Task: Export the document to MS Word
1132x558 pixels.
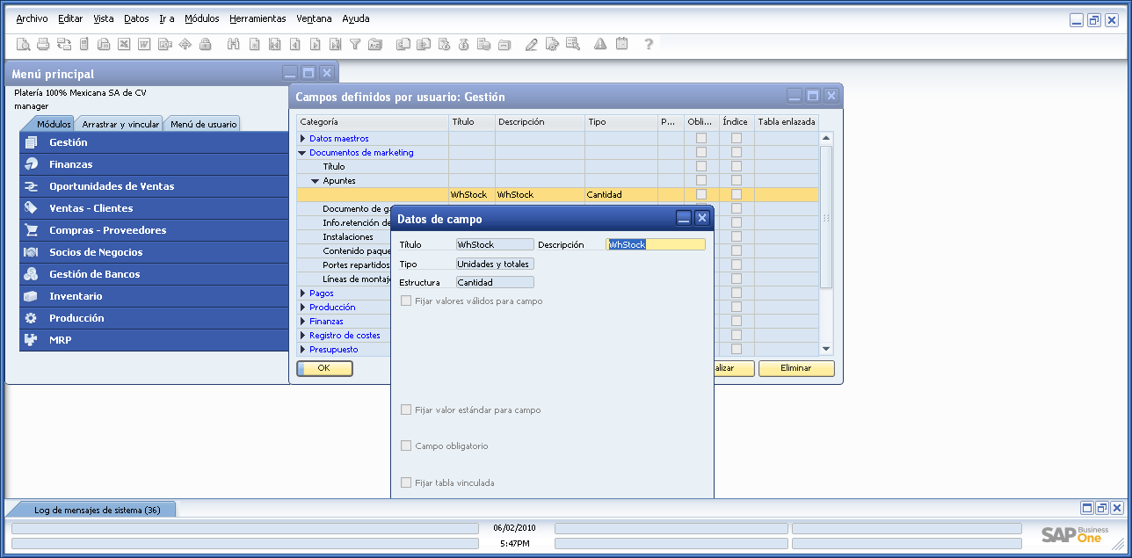Action: (x=144, y=44)
